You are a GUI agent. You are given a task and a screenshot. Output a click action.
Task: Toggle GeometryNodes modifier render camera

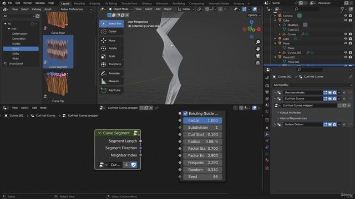pyautogui.click(x=334, y=93)
